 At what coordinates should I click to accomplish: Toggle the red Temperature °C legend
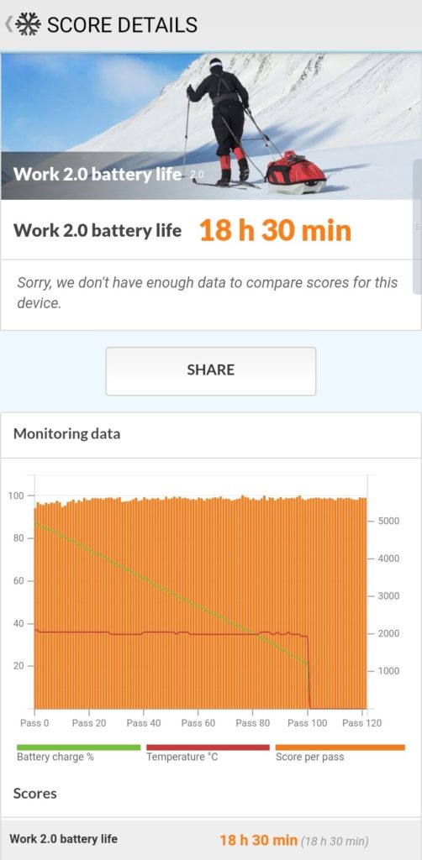(208, 752)
